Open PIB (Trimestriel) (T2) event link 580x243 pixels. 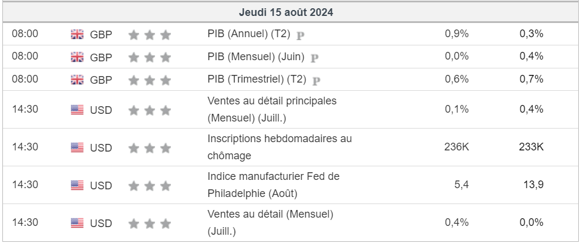click(257, 80)
